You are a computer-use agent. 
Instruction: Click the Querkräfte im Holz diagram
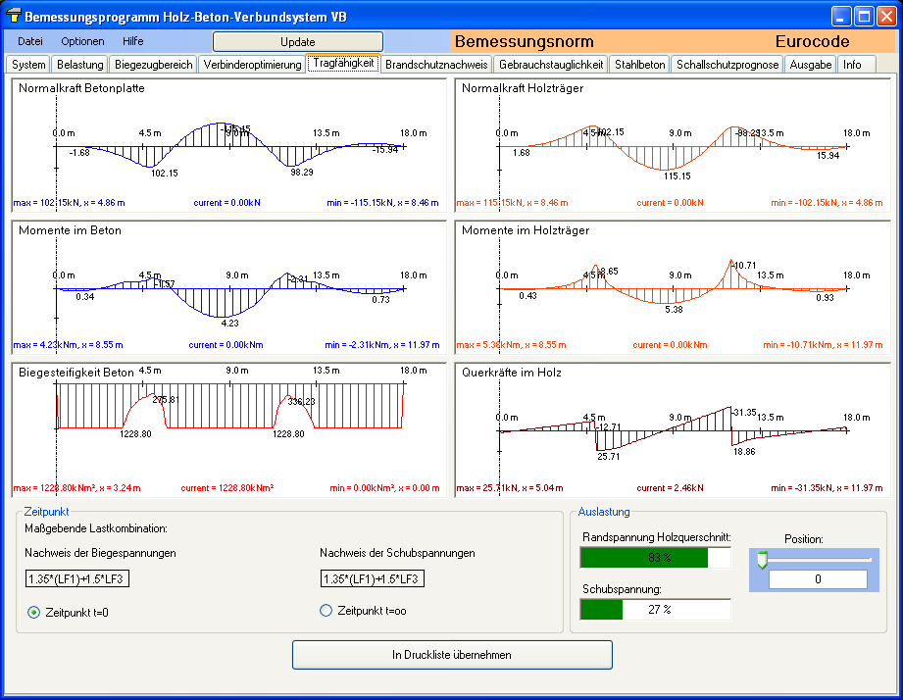coord(673,429)
